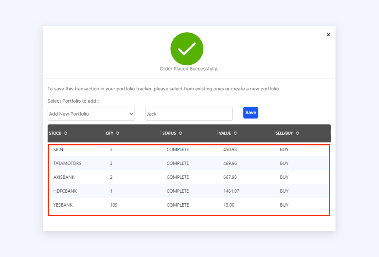The height and width of the screenshot is (257, 379).
Task: Click the SELL/BUY column header label
Action: [x=284, y=133]
